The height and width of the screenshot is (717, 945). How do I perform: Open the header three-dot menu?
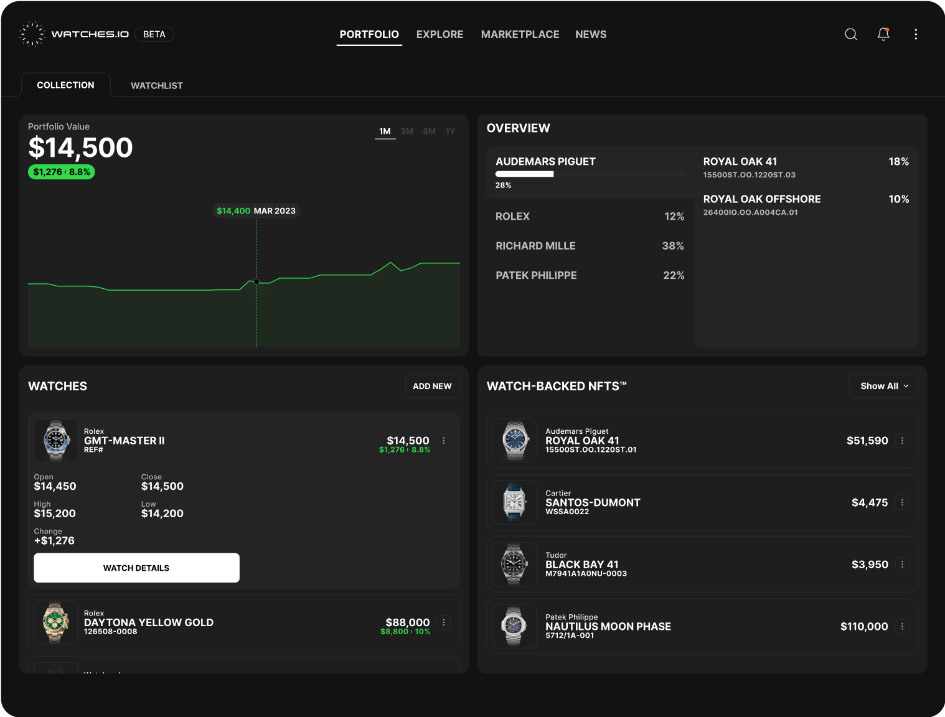916,34
